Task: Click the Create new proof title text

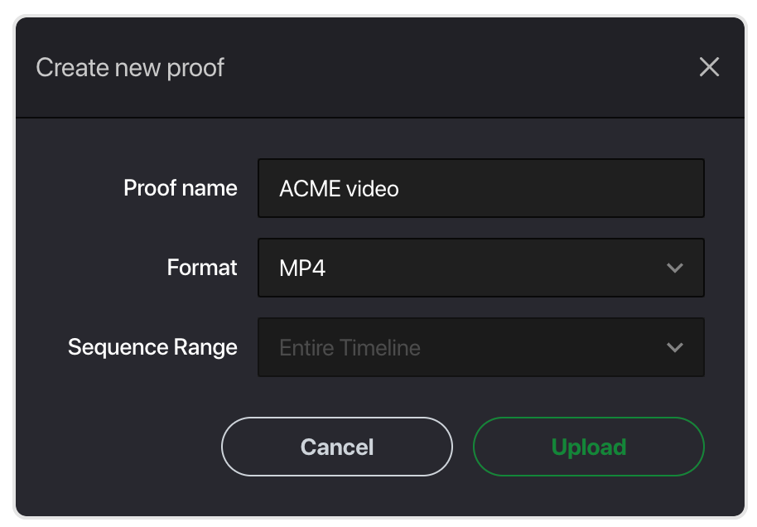Action: [x=130, y=68]
